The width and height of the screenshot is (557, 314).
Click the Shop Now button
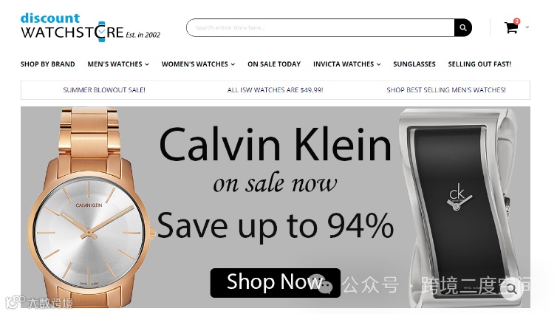(x=276, y=283)
